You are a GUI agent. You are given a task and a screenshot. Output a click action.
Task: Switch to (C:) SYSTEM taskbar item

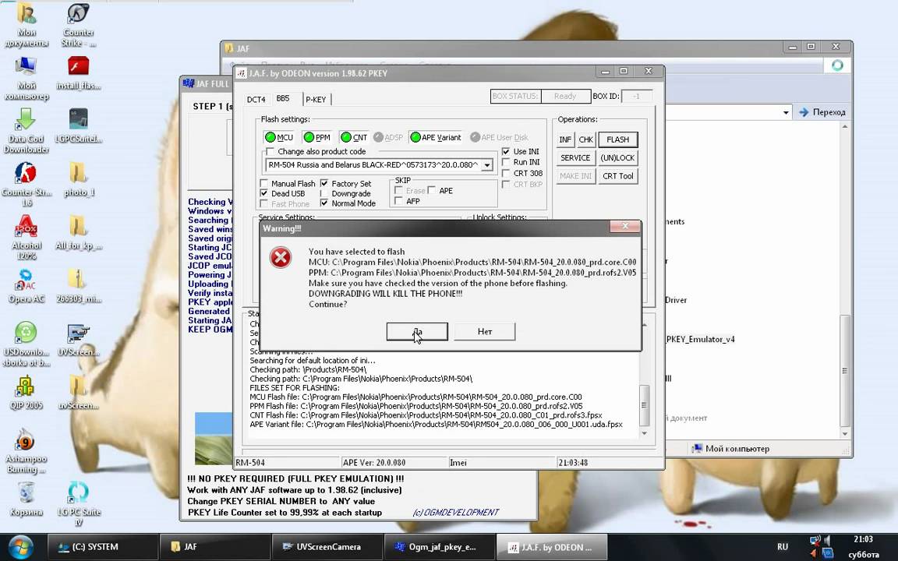click(x=101, y=547)
